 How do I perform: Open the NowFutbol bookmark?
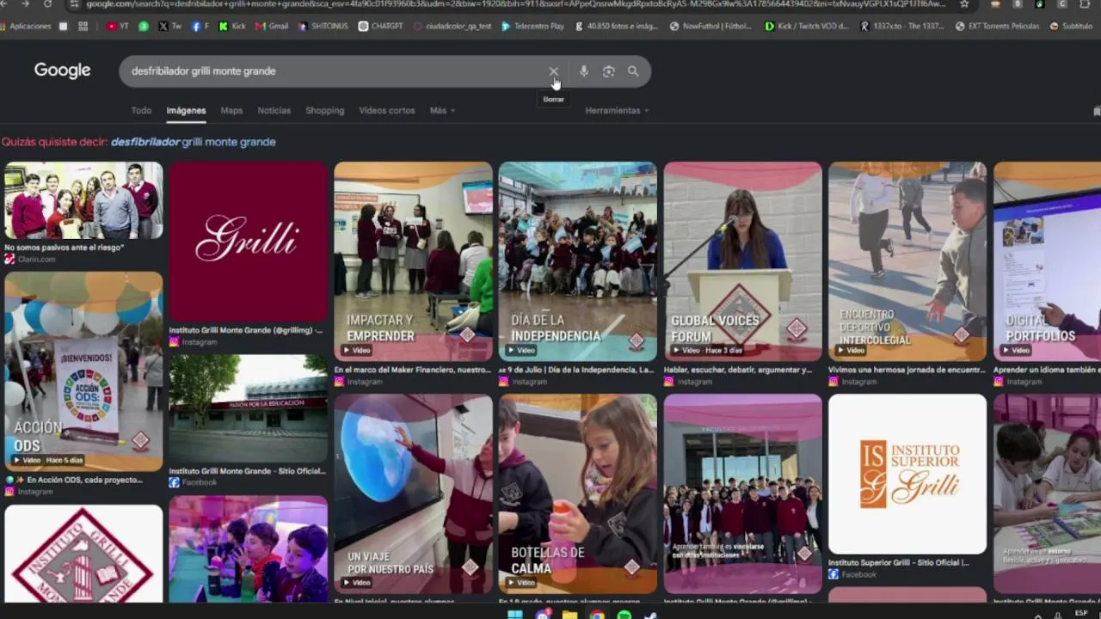pyautogui.click(x=710, y=27)
